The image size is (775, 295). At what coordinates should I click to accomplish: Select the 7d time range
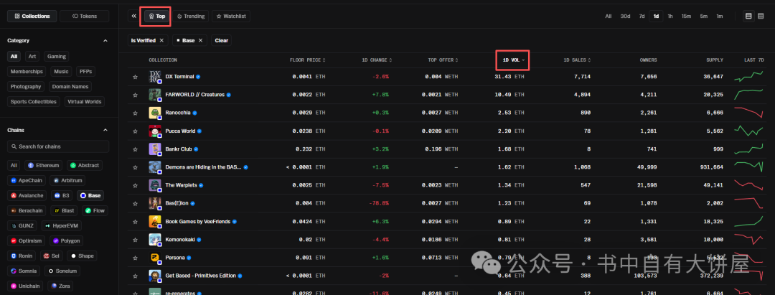pos(642,16)
